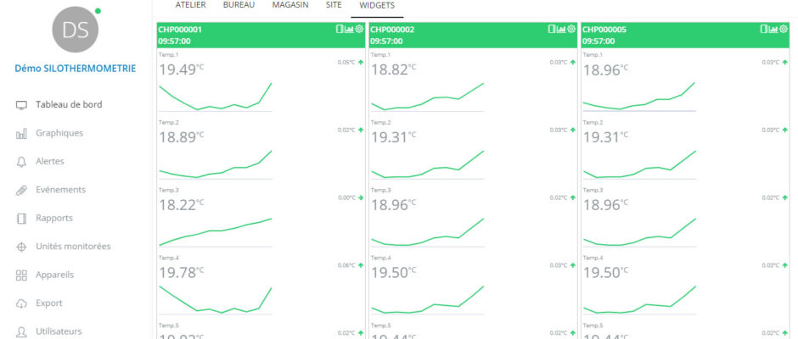Open the Alertes section
This screenshot has height=339, width=798.
[x=50, y=162]
